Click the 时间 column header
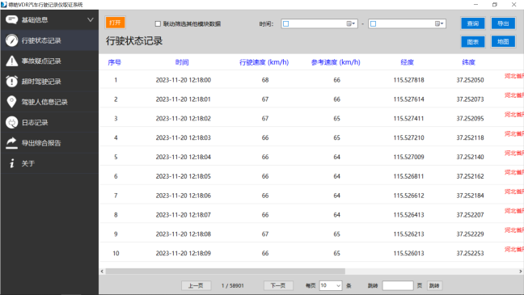The width and height of the screenshot is (524, 295). pos(182,62)
